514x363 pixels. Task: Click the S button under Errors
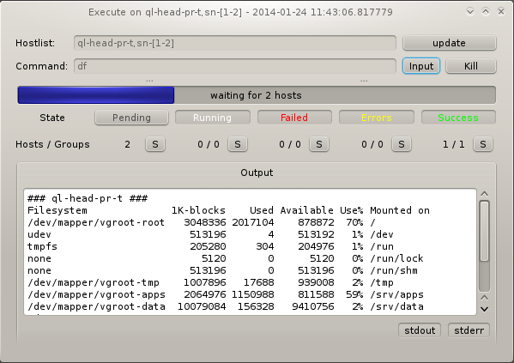[x=402, y=144]
